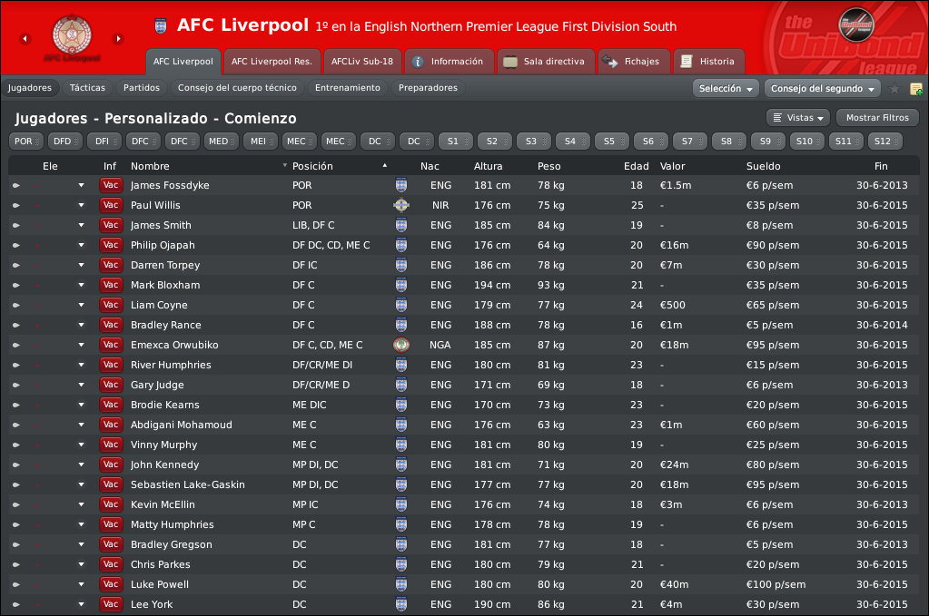Go back with the left arrow icon
Image resolution: width=929 pixels, height=616 pixels.
pyautogui.click(x=25, y=39)
